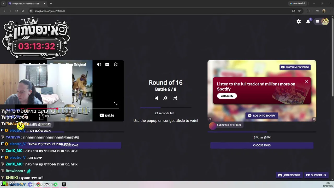
Task: Open the Chrome profile avatar
Action: click(324, 11)
